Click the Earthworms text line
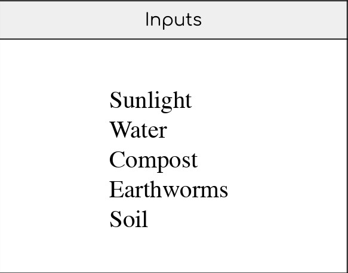 click(168, 190)
